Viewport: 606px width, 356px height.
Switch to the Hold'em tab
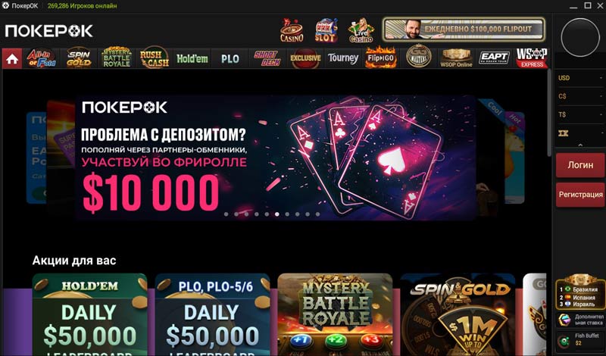click(x=192, y=59)
